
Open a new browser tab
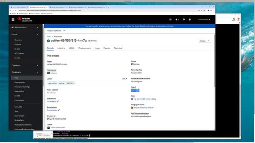point(109,7)
